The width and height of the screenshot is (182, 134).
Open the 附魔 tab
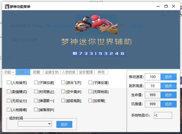click(37, 72)
